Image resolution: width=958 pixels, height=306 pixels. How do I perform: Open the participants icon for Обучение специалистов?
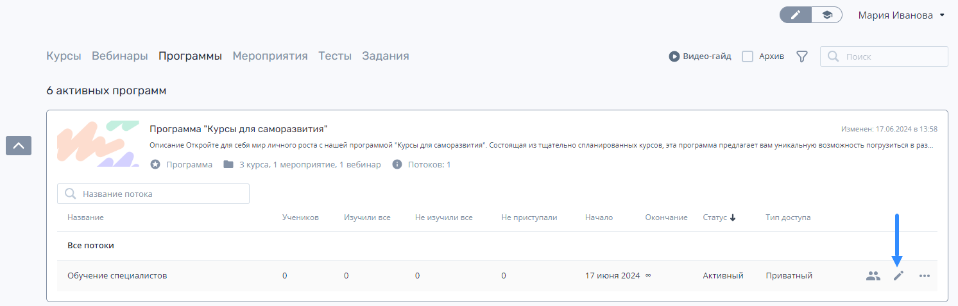[x=873, y=276]
